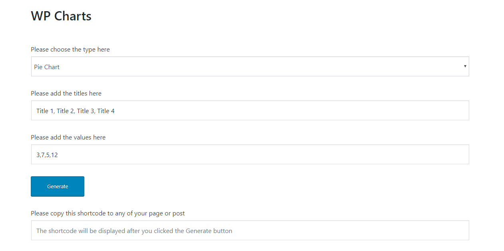Place cursor on 'Title 4' in titles field
The width and height of the screenshot is (504, 251).
coord(106,111)
